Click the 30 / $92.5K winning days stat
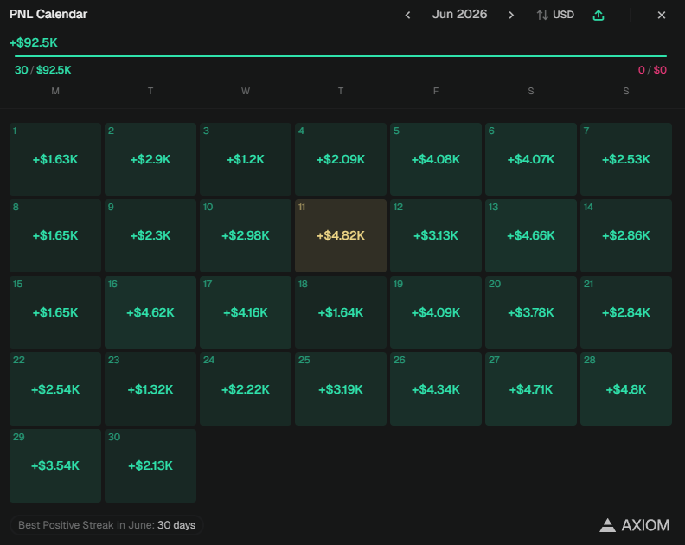Screen dimensions: 685x545 (x=43, y=70)
